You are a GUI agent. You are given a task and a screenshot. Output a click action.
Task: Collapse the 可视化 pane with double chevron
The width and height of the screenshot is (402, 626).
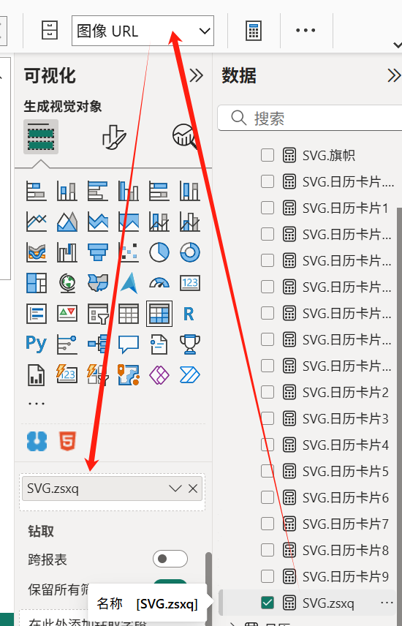pos(196,75)
